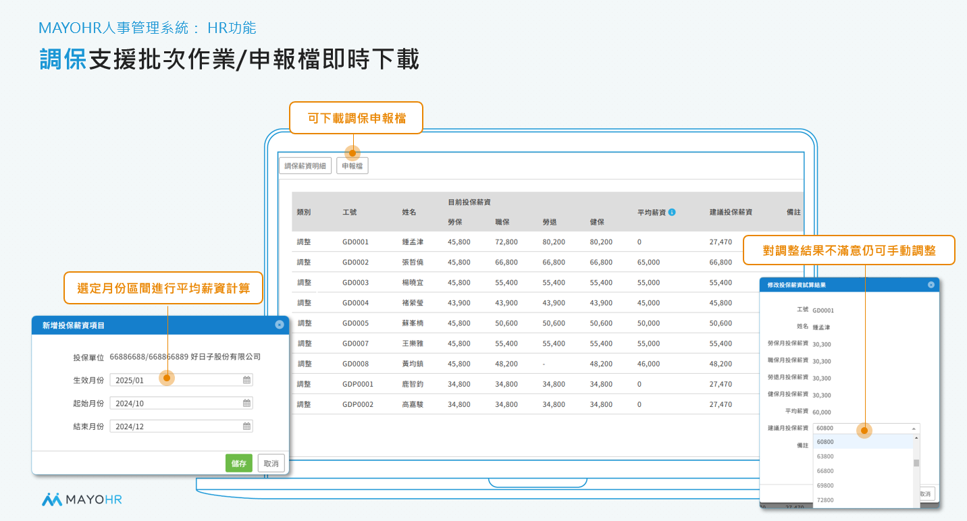Open calendar for 起始月份

coord(247,403)
